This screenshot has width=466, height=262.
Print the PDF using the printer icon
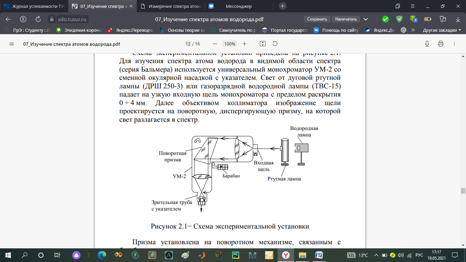[441, 44]
